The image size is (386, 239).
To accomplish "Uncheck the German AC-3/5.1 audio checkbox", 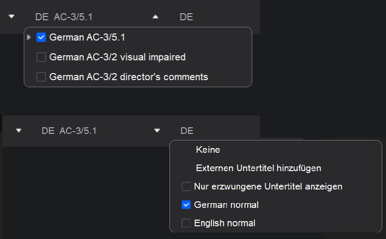I will [41, 37].
